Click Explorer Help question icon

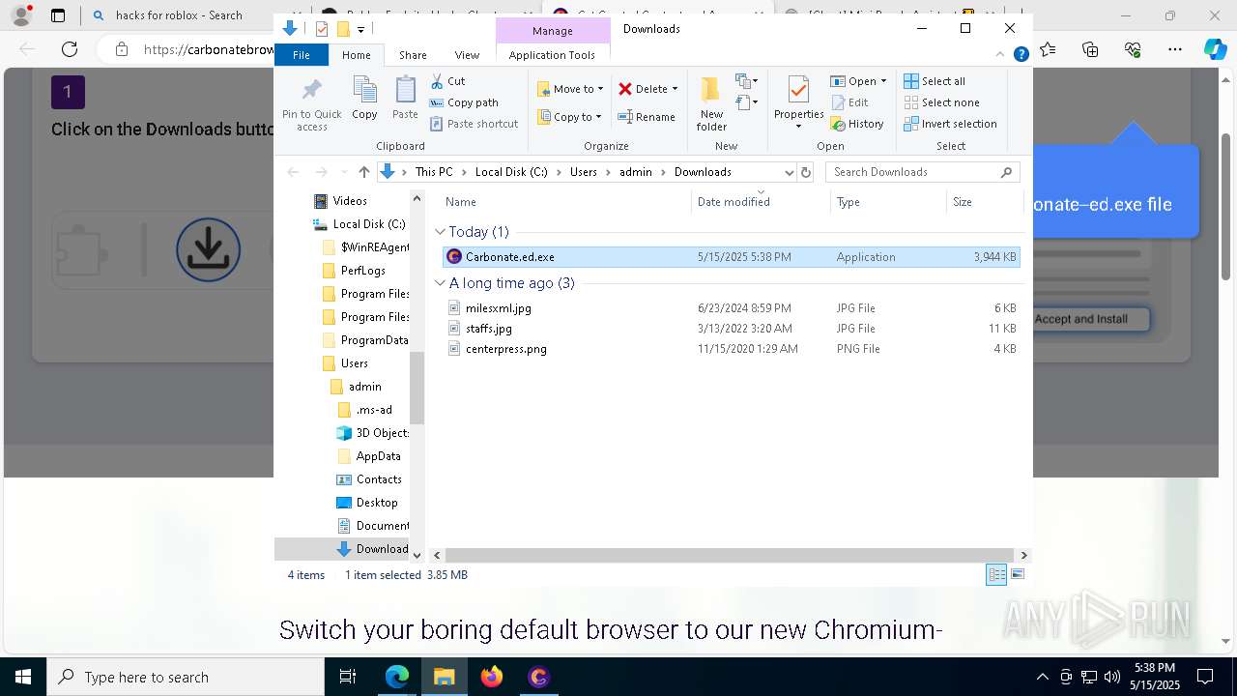click(1021, 55)
